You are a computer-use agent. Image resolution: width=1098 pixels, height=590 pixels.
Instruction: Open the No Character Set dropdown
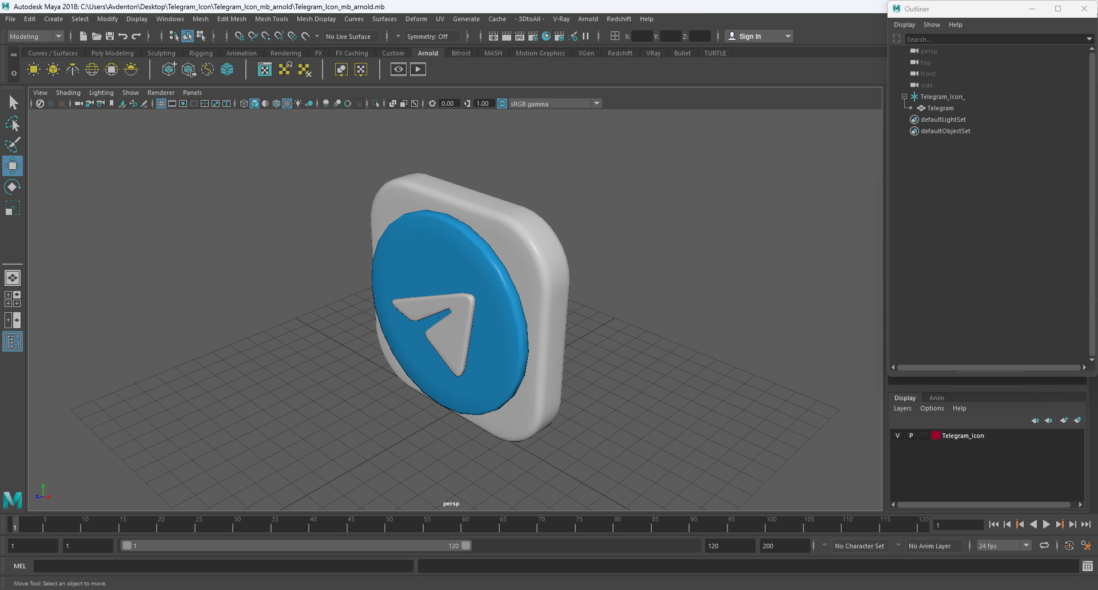coord(859,545)
